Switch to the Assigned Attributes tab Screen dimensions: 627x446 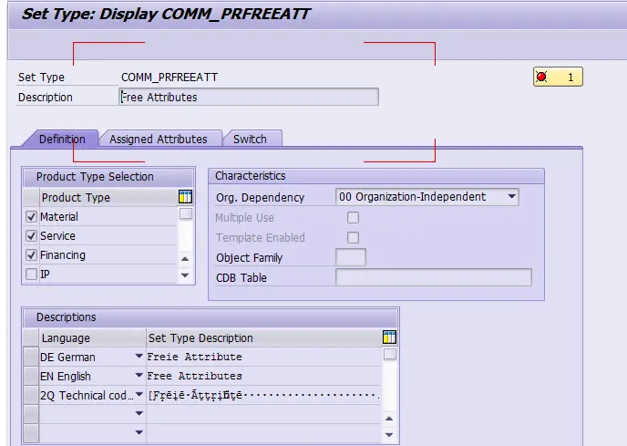pyautogui.click(x=159, y=139)
